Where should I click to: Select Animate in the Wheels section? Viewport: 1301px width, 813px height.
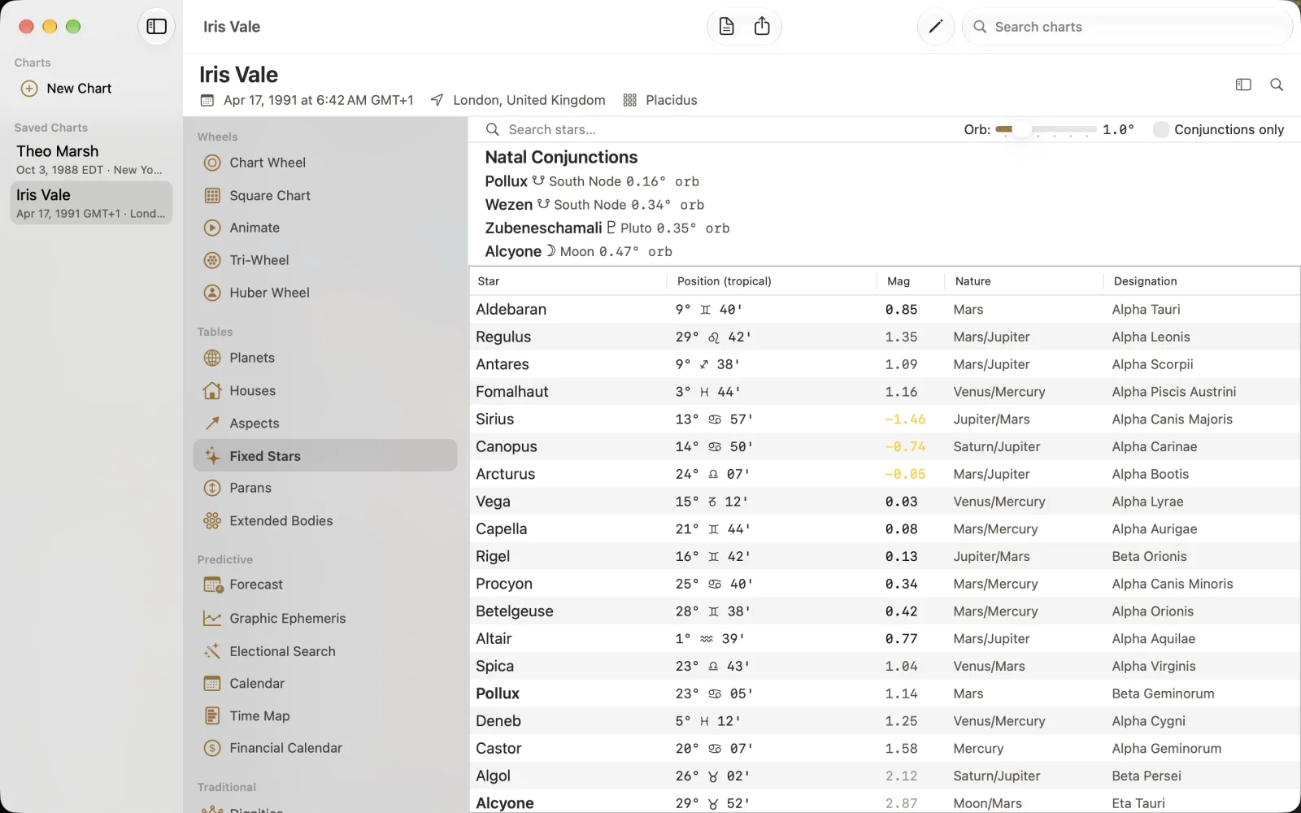point(325,228)
